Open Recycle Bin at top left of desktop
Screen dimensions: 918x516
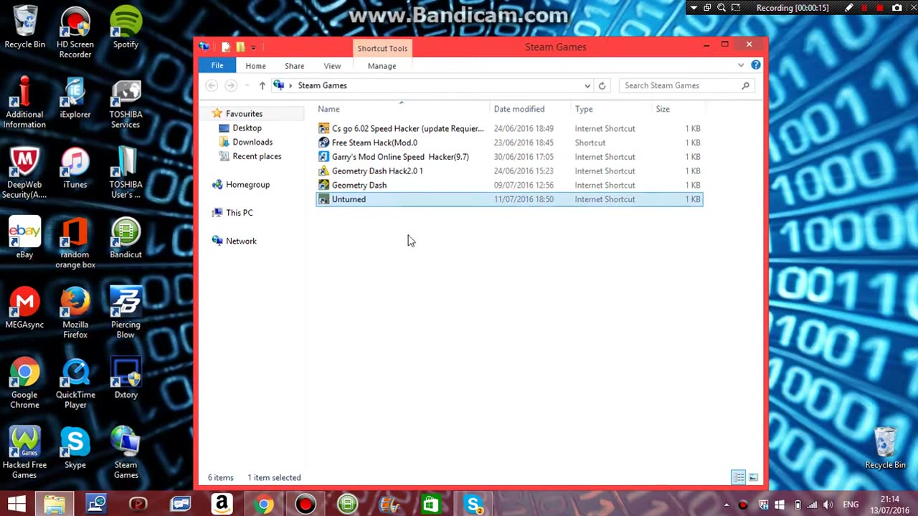[24, 28]
